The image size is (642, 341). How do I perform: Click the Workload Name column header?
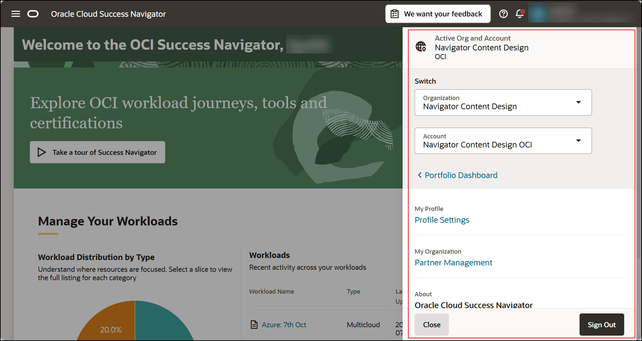click(x=271, y=291)
